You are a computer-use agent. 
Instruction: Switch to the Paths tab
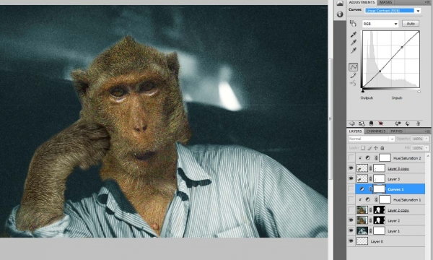[396, 131]
